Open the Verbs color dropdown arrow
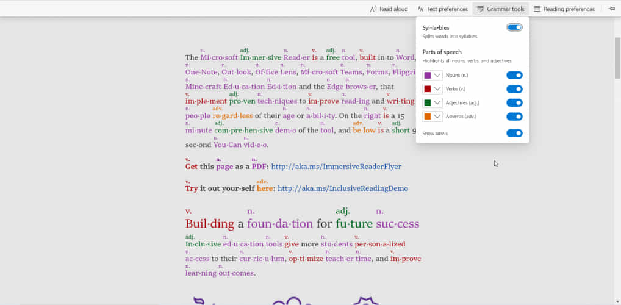 tap(437, 89)
